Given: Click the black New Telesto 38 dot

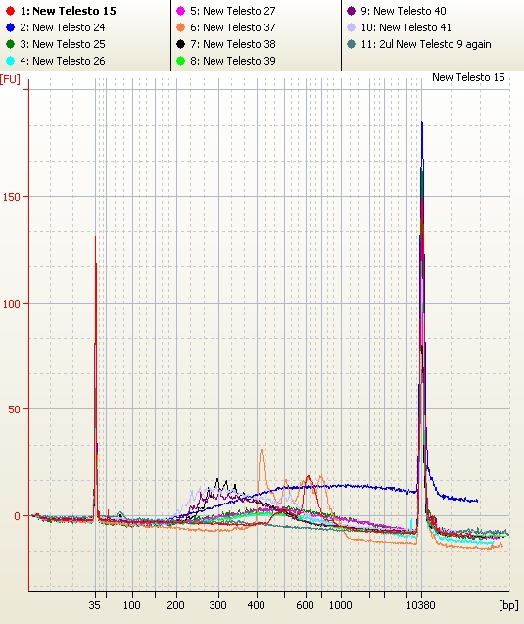Looking at the screenshot, I should click(180, 44).
